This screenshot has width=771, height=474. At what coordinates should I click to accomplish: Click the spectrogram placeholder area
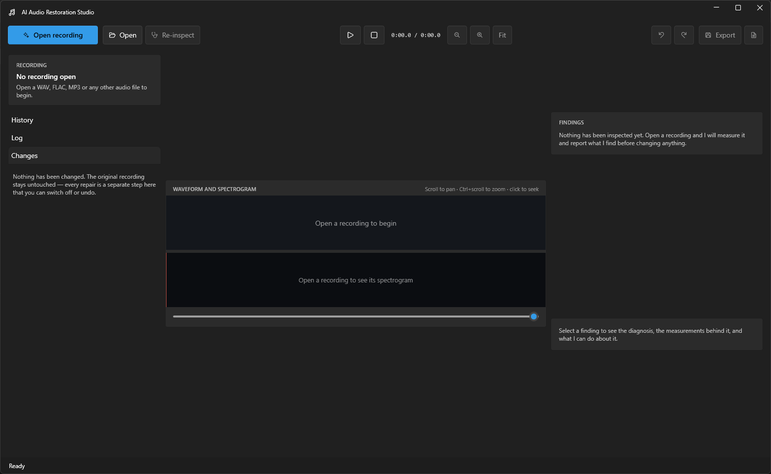(x=356, y=280)
